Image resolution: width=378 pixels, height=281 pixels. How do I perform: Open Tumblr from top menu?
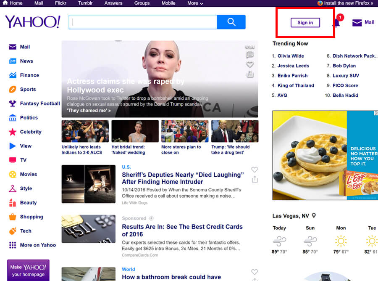85,3
